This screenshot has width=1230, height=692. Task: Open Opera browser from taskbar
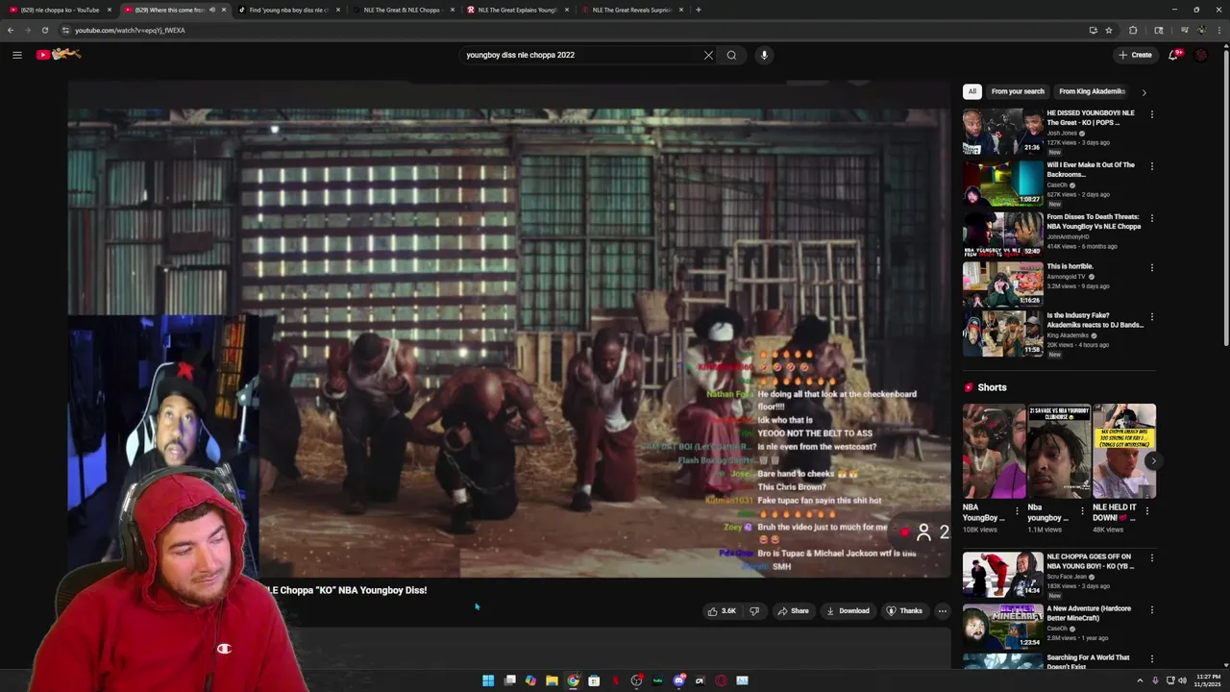pyautogui.click(x=721, y=680)
